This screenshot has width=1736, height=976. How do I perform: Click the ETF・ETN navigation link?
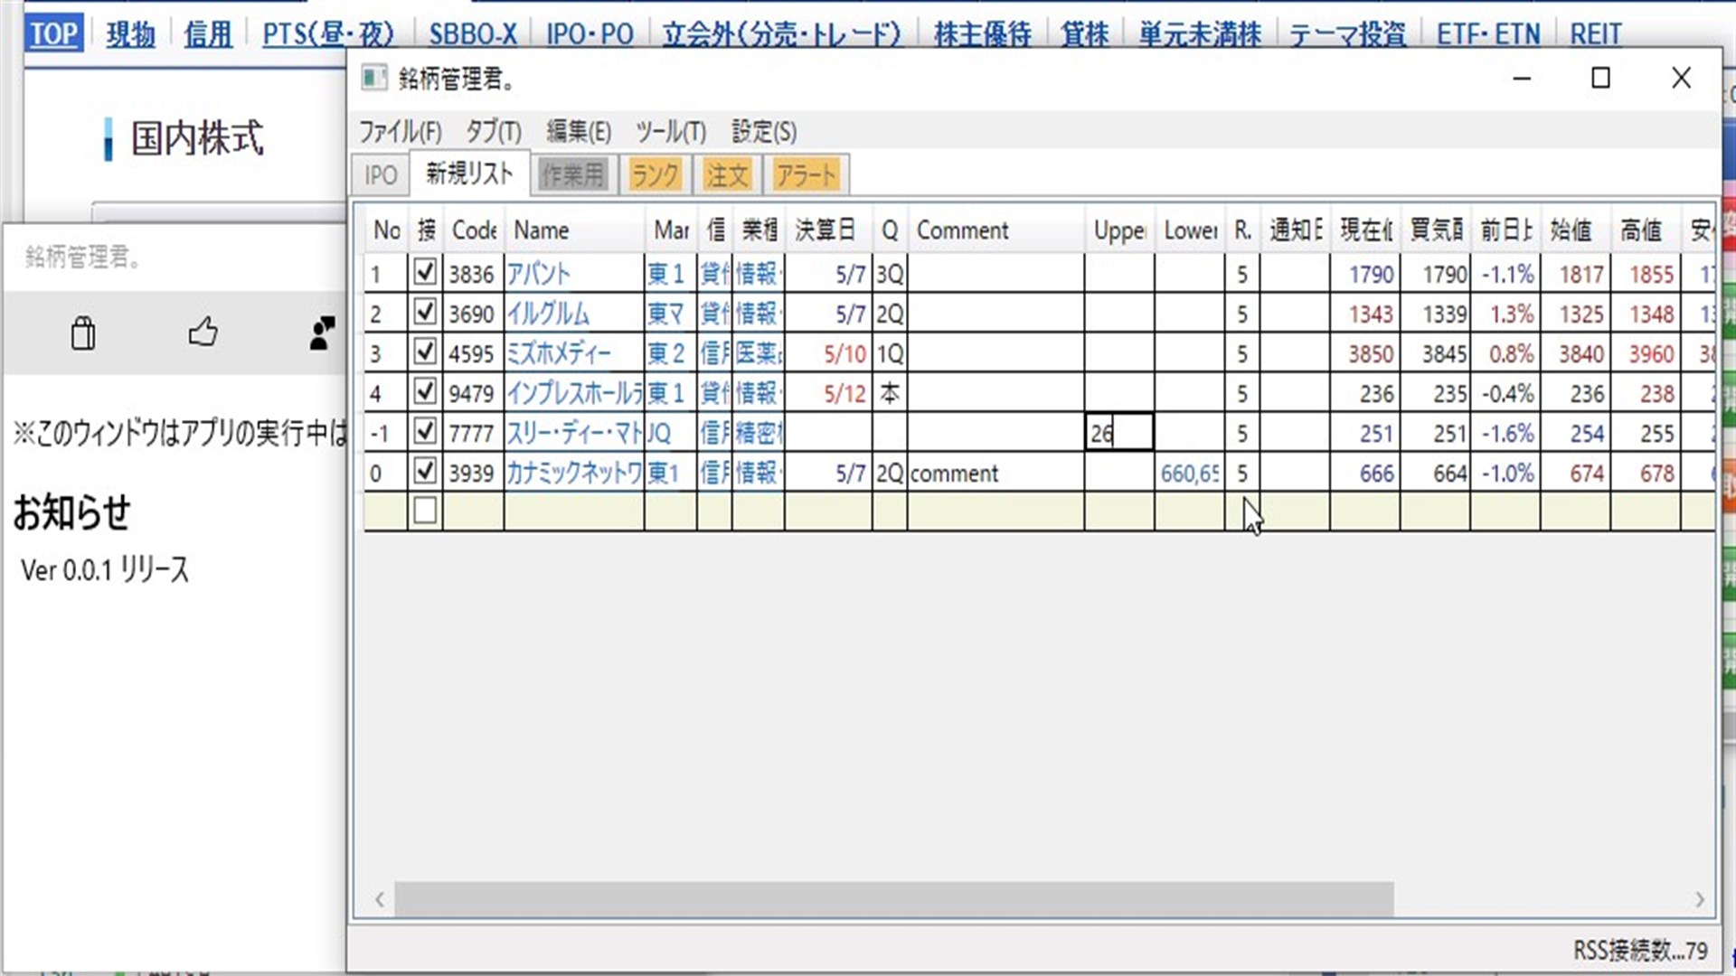point(1487,34)
